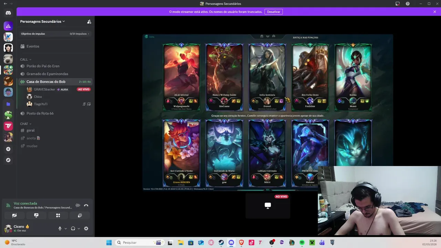Open the geral text channel
441x248 pixels.
coord(55,130)
